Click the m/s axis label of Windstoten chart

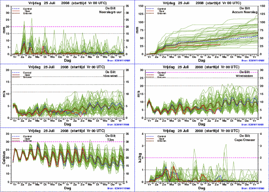pyautogui.click(x=138, y=94)
